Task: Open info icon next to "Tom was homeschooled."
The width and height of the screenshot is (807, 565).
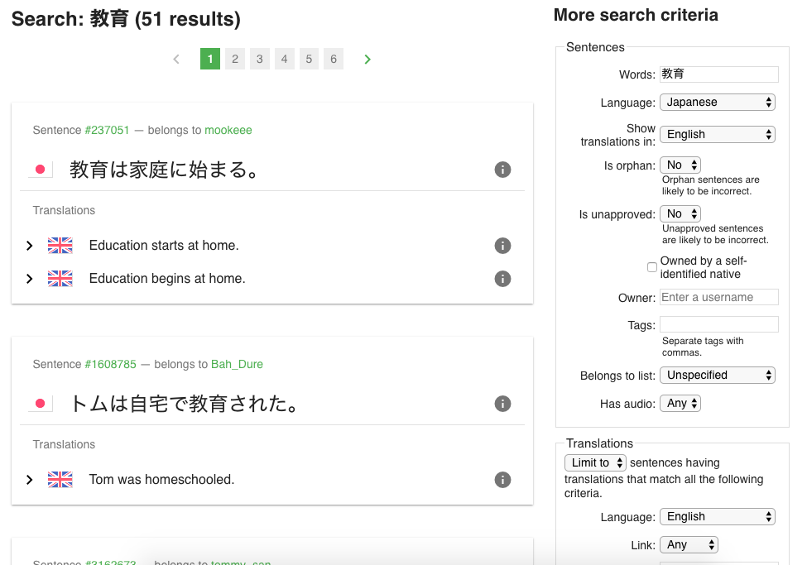Action: 502,479
